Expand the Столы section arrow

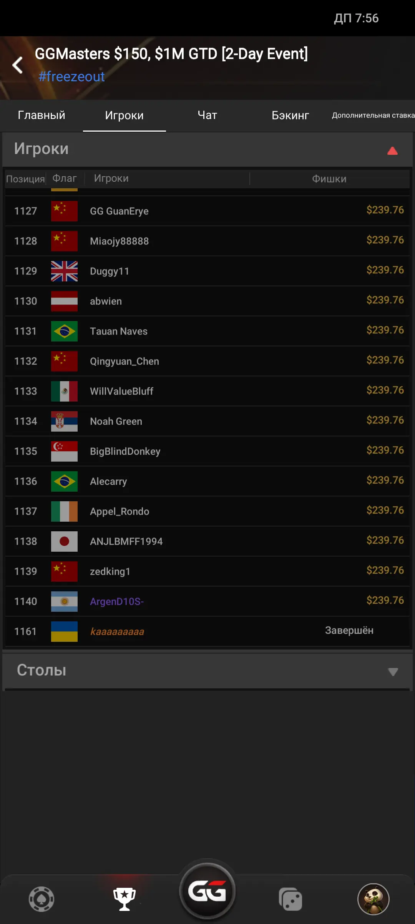click(393, 672)
